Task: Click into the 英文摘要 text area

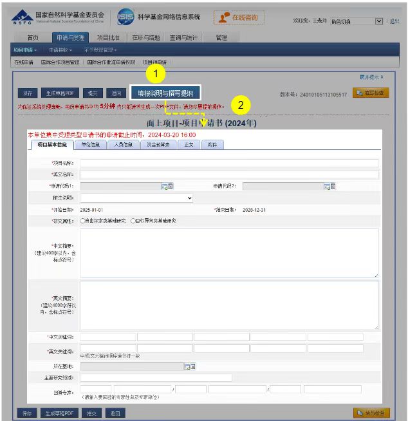Action: 229,305
